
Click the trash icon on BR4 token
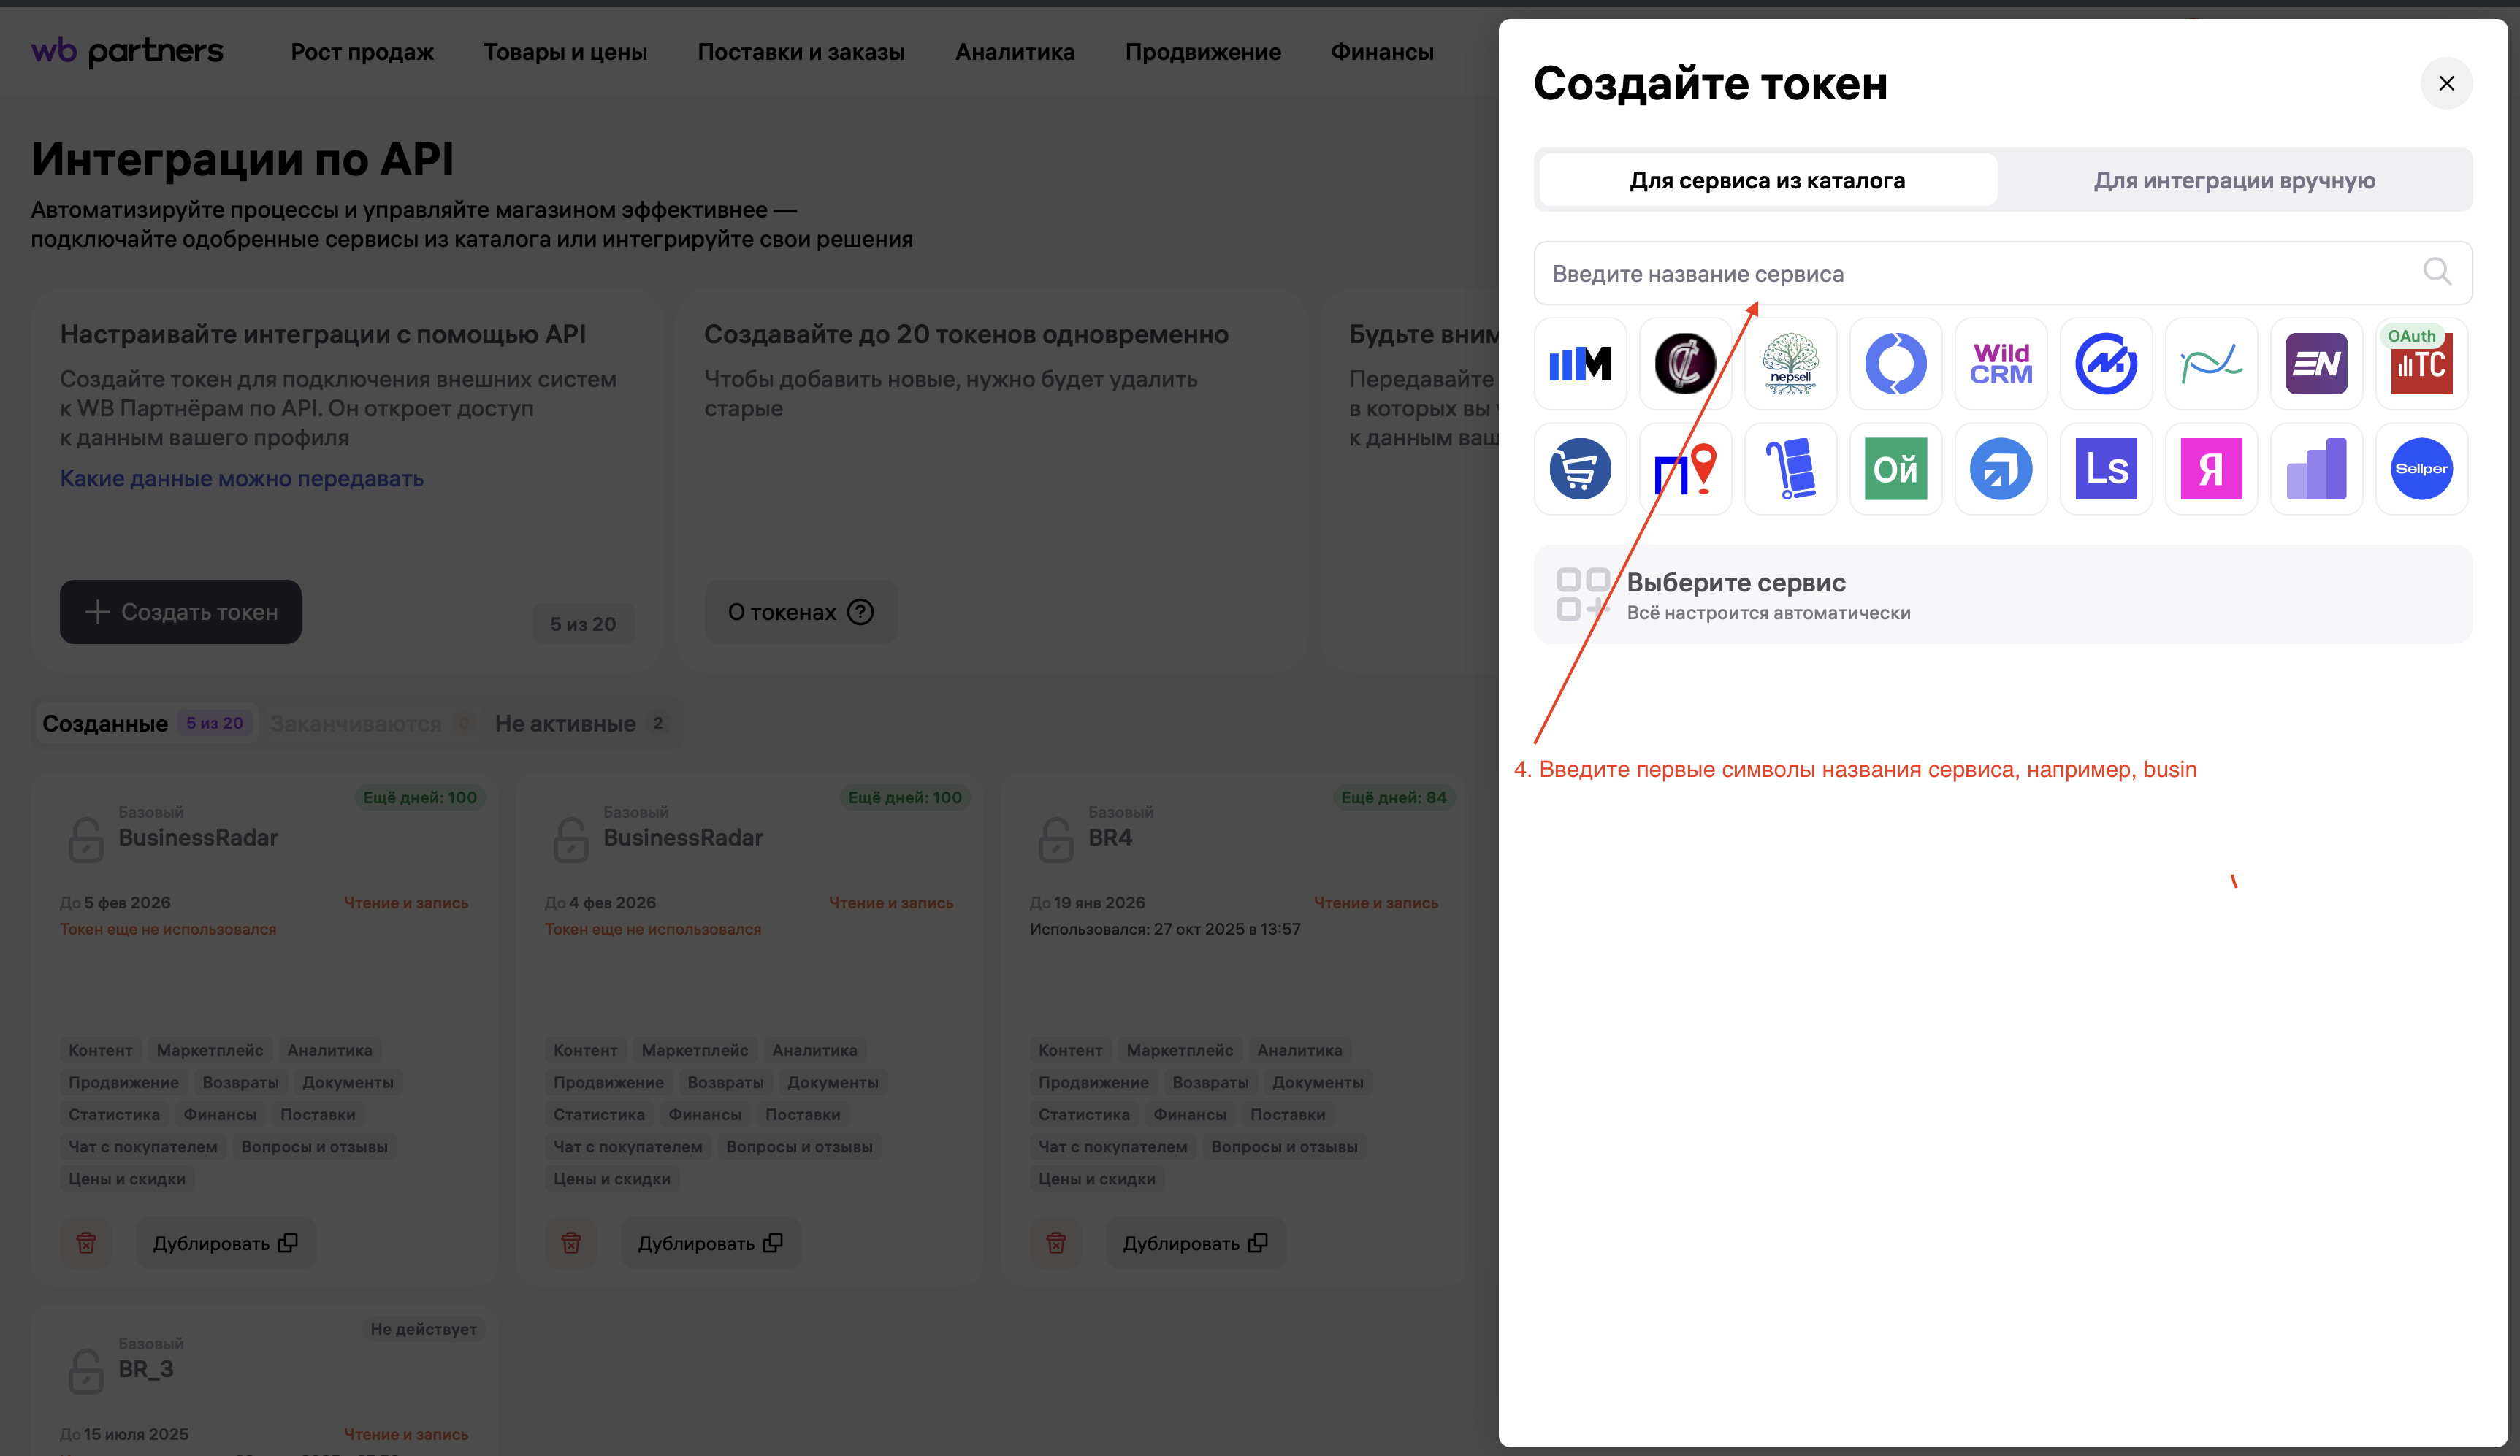1056,1243
